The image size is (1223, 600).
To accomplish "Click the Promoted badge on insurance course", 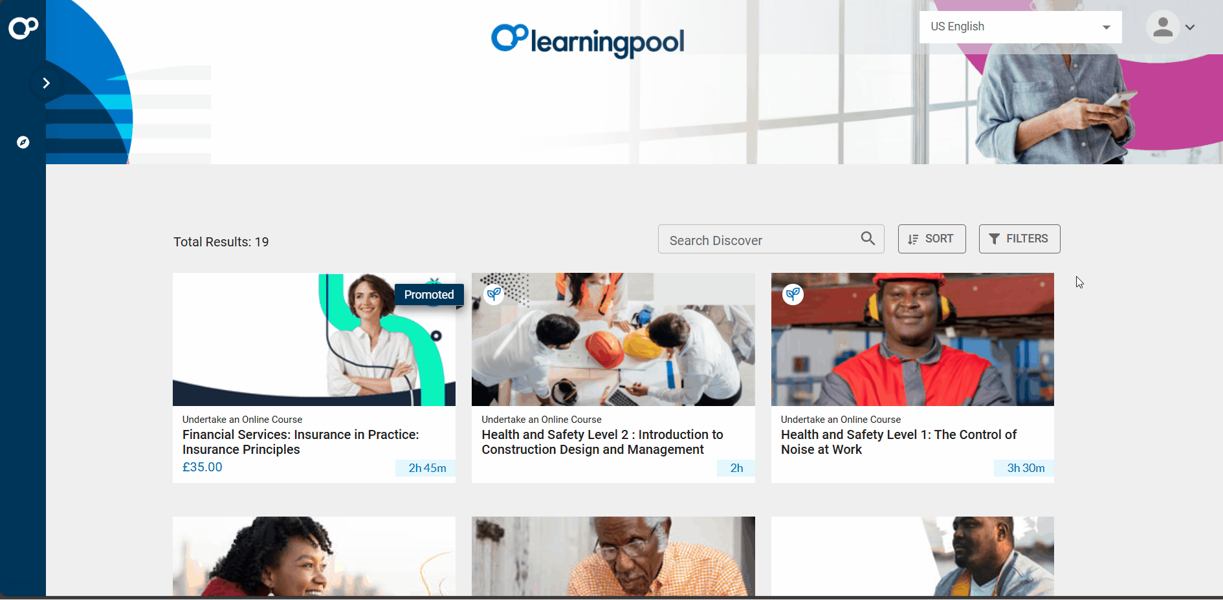I will coord(428,295).
